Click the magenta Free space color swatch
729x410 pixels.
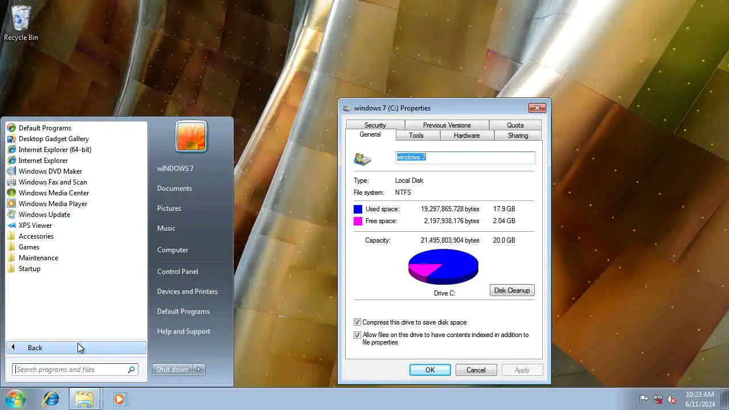[358, 221]
